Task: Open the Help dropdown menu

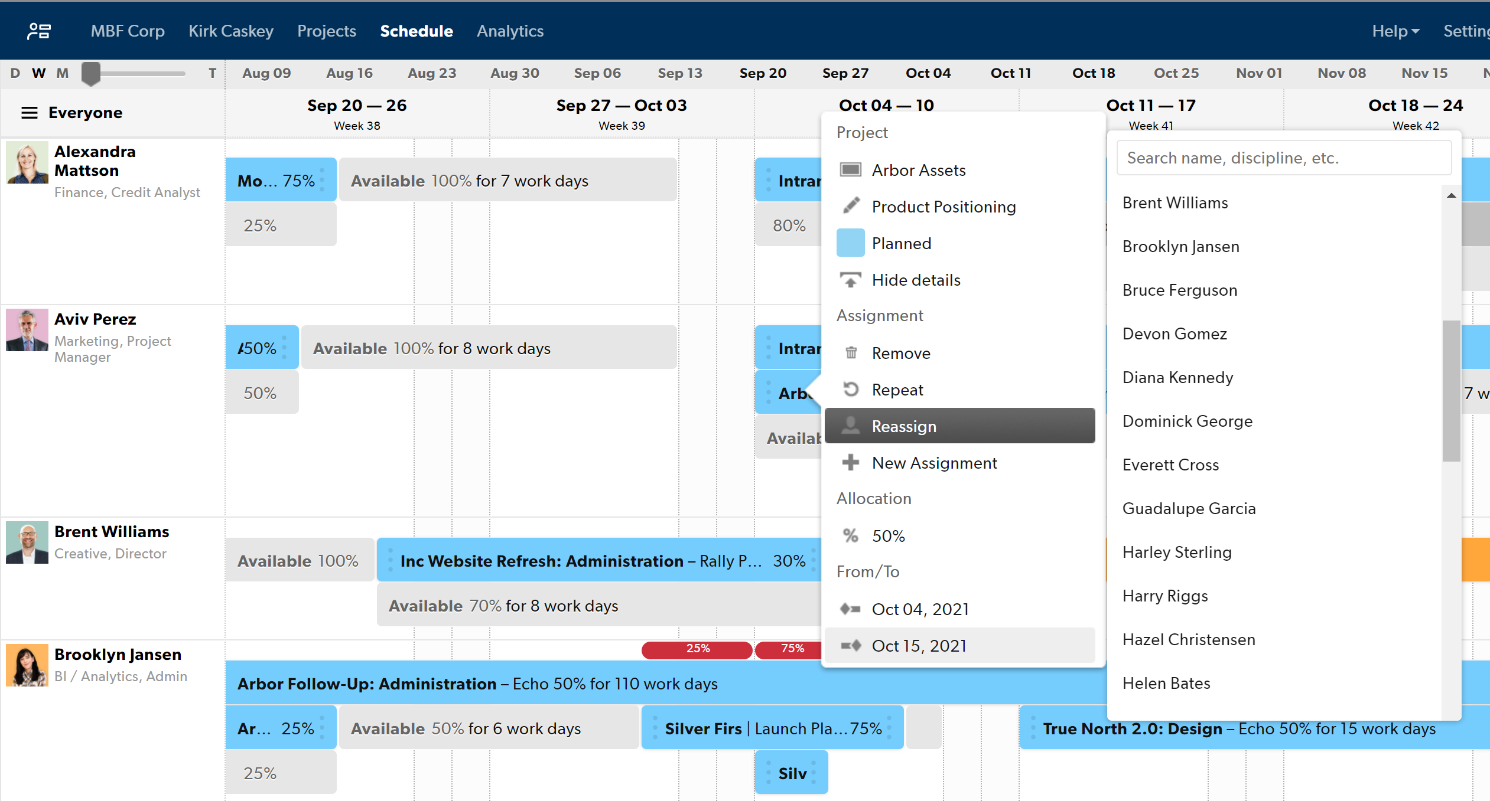Action: pyautogui.click(x=1394, y=31)
